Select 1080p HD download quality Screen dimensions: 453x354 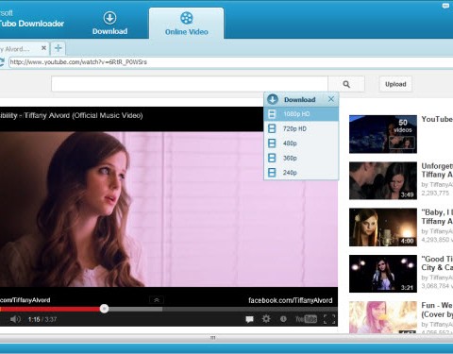[301, 114]
